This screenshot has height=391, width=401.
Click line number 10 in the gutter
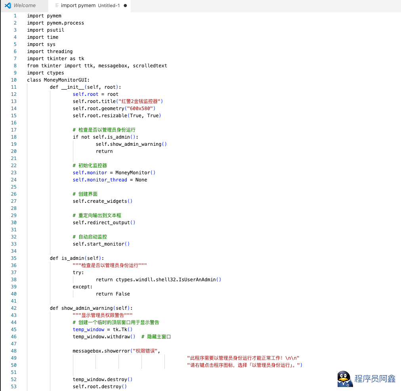[x=14, y=80]
